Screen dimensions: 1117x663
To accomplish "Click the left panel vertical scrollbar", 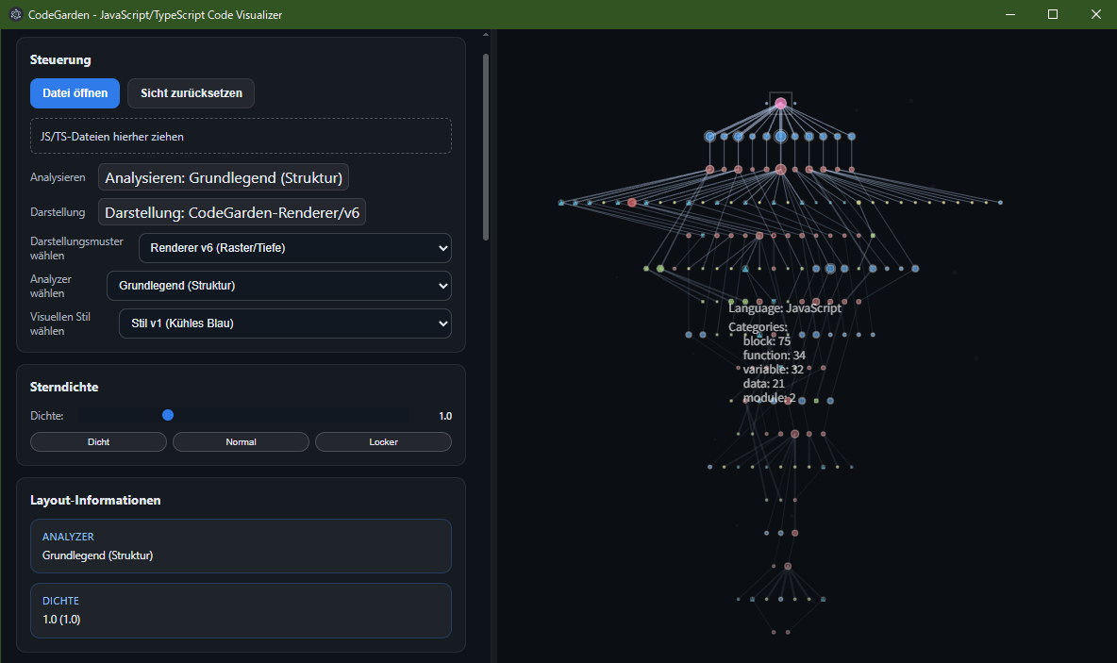I will coord(486,141).
